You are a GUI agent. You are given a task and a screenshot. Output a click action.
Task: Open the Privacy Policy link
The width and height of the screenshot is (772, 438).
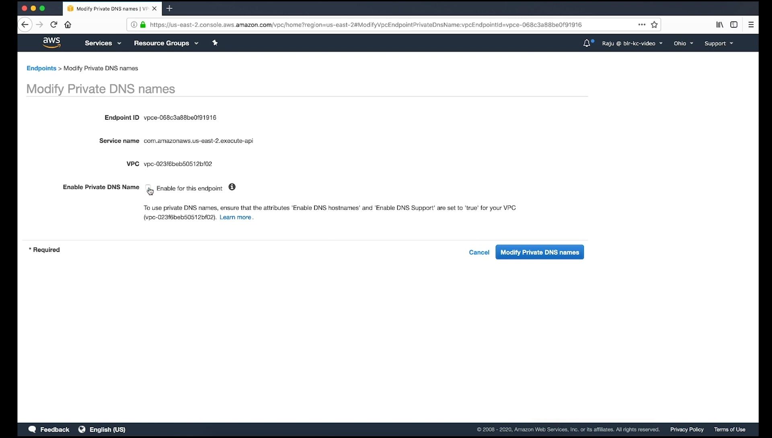pyautogui.click(x=687, y=430)
